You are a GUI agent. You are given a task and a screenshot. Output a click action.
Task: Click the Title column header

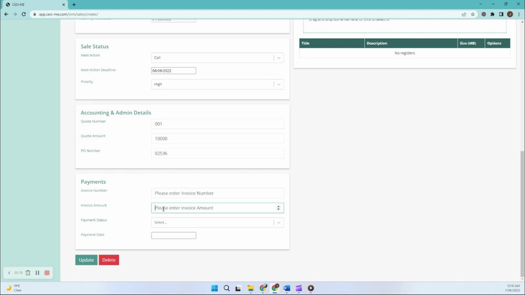click(x=331, y=43)
